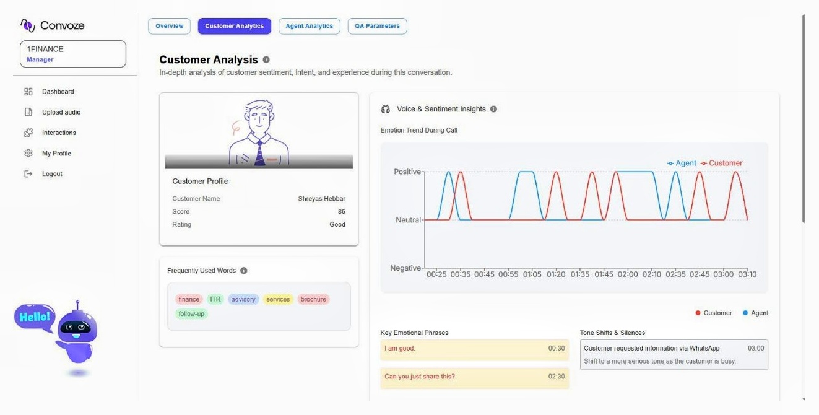This screenshot has width=819, height=415.
Task: Click the My Profile gear icon
Action: pyautogui.click(x=28, y=153)
